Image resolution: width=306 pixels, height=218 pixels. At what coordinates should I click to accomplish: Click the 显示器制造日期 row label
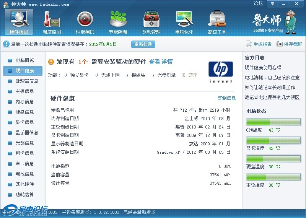pos(67,144)
